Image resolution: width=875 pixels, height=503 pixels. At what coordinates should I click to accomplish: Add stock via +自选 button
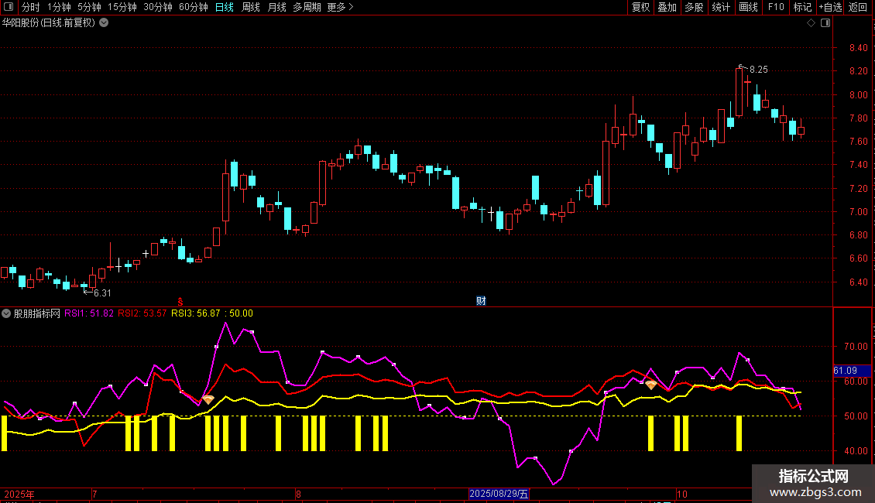830,7
